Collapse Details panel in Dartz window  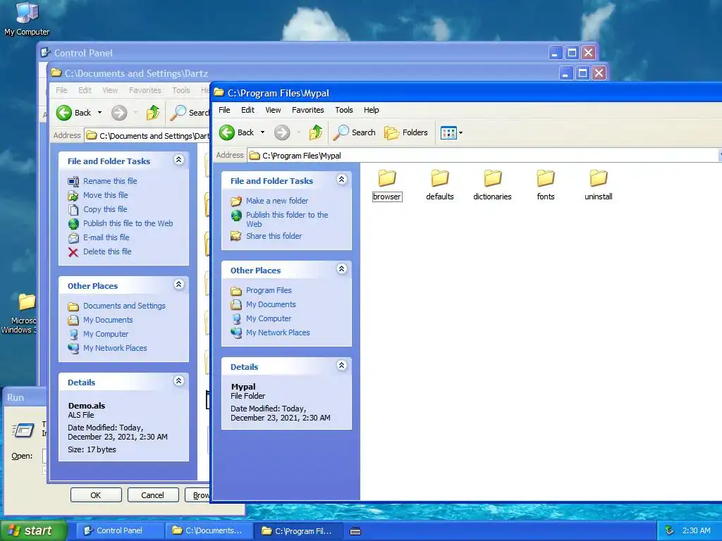[x=178, y=381]
